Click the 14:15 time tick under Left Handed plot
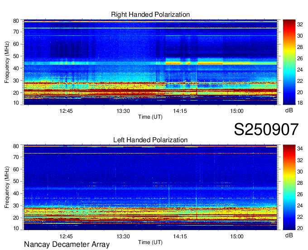 [180, 236]
